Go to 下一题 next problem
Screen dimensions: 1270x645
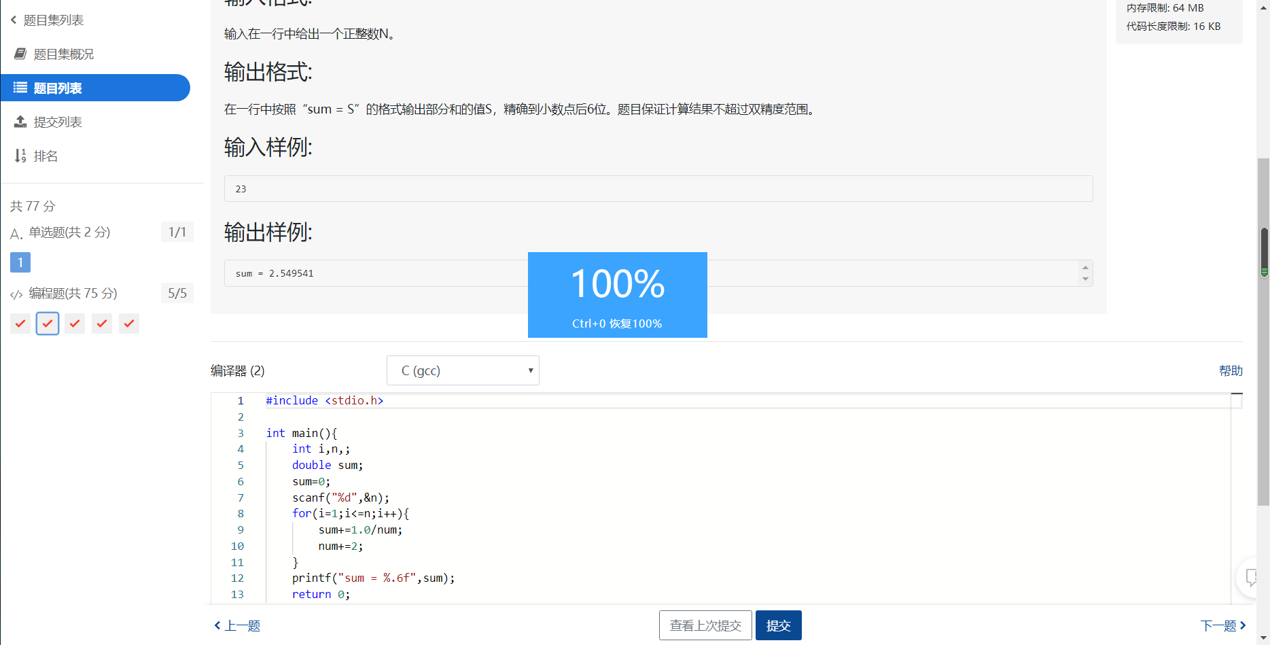click(x=1223, y=626)
